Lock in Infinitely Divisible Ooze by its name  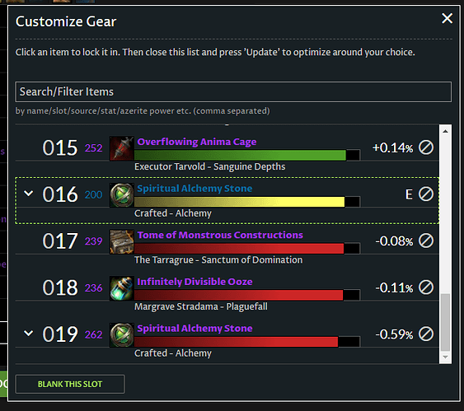click(195, 282)
